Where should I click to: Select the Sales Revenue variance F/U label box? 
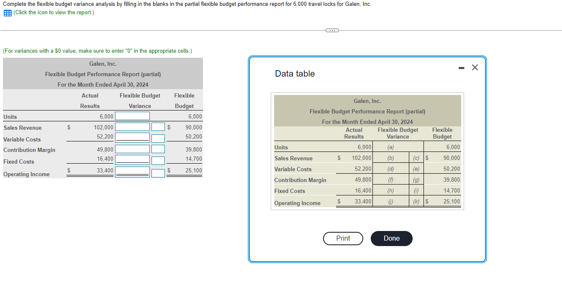click(x=158, y=127)
